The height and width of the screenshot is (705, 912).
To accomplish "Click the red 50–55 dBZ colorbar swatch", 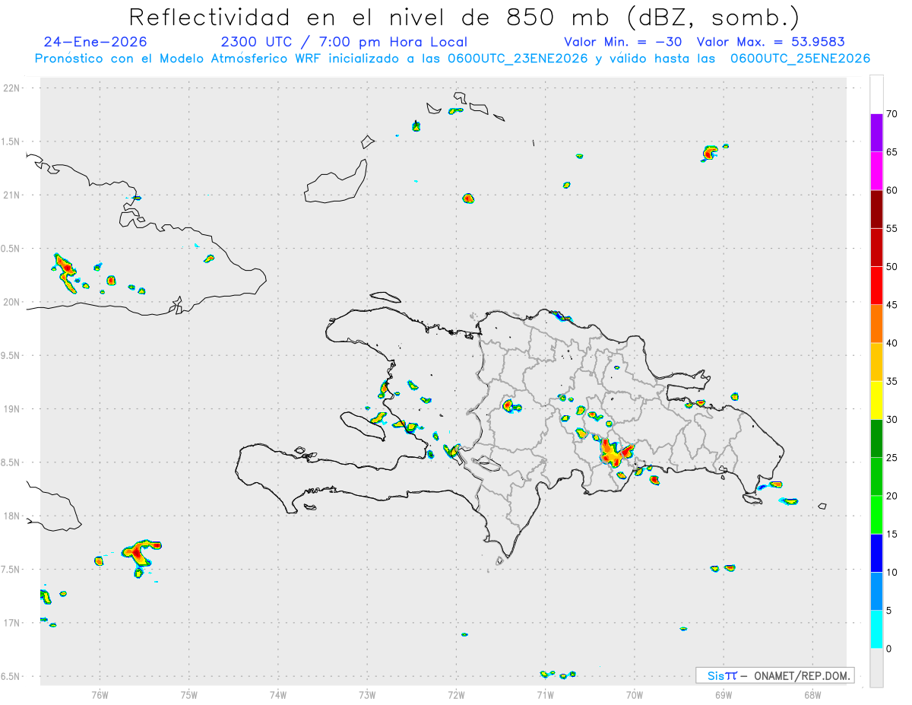I will tap(876, 247).
